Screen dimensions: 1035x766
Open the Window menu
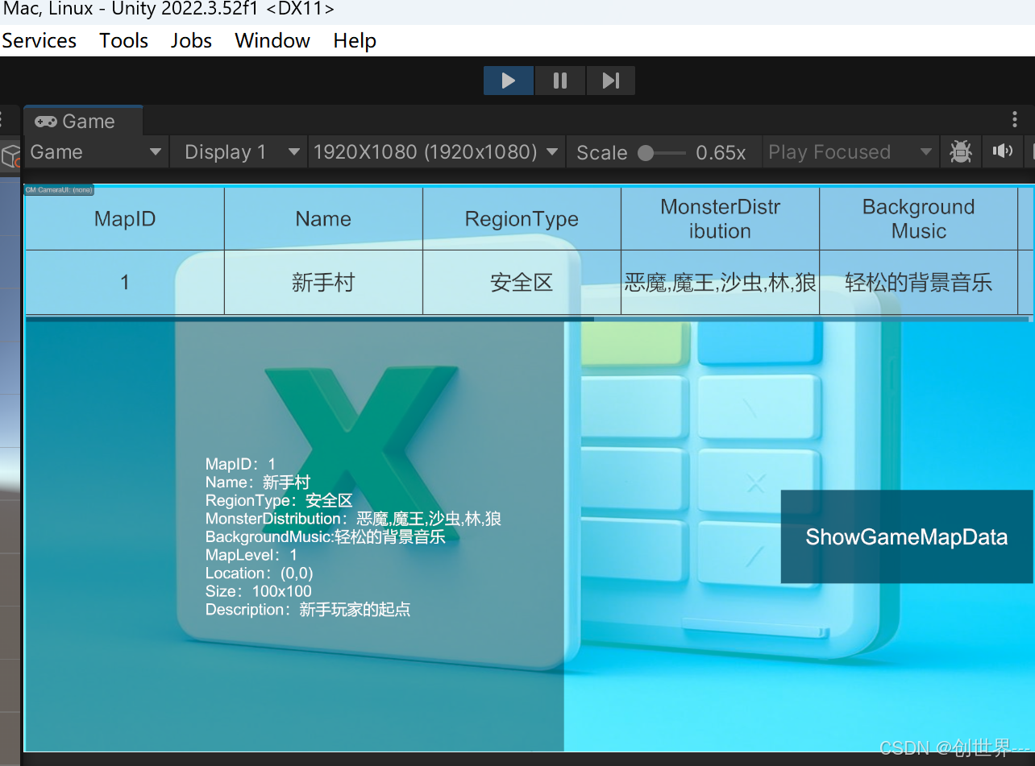point(272,40)
